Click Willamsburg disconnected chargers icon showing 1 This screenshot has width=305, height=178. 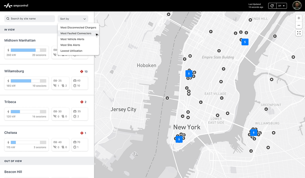point(55,86)
